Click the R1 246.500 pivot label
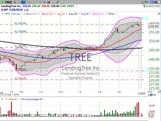 click(20, 46)
